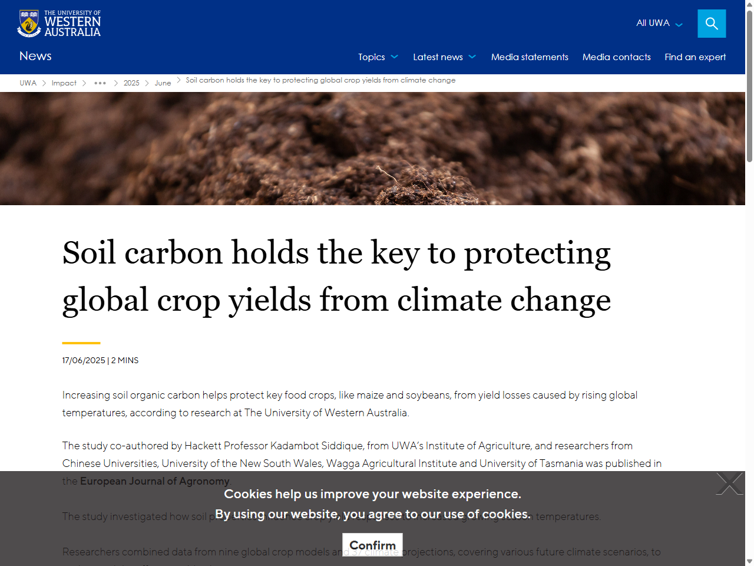Select Media statements in the navigation

pos(530,57)
